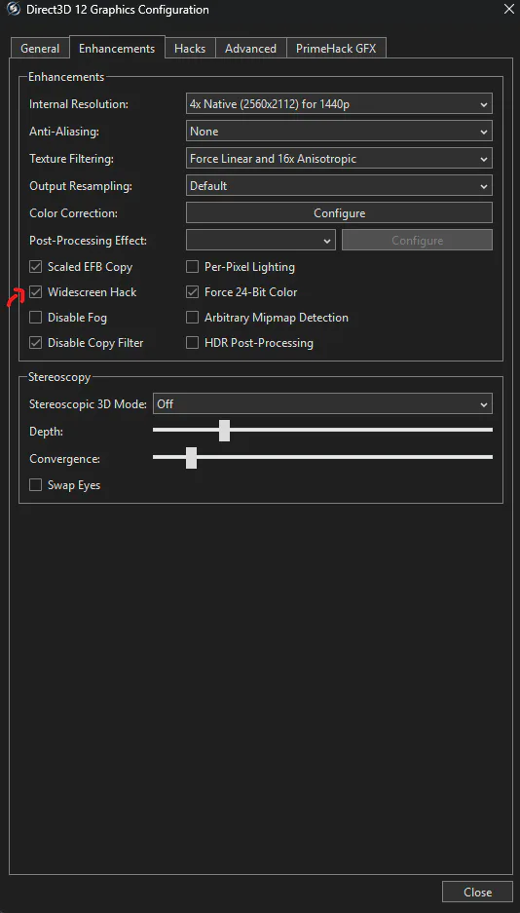Enable Arbitrary Mipmap Detection
This screenshot has height=913, width=520.
tap(192, 318)
